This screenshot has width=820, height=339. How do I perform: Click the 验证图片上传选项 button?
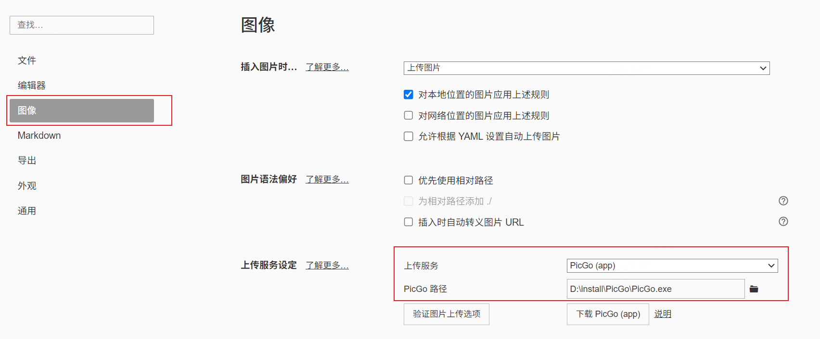click(x=446, y=314)
